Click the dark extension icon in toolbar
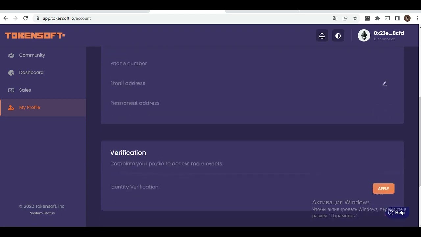 (367, 18)
